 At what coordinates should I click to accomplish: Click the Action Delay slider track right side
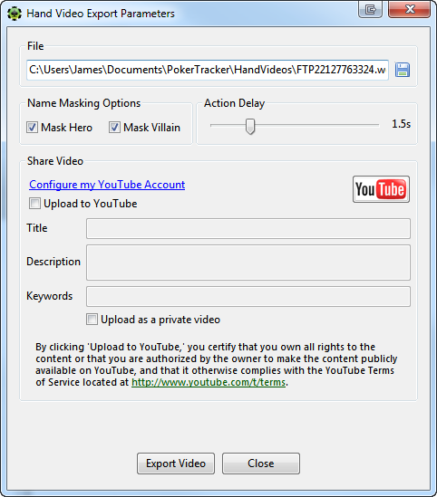click(317, 125)
